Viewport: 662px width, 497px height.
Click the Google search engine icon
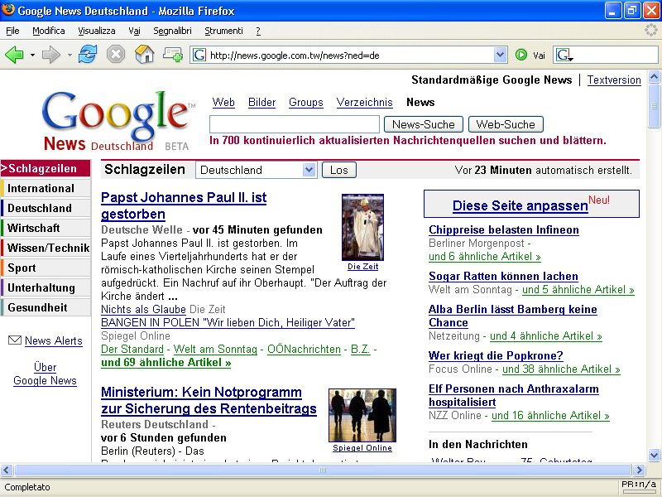point(564,55)
